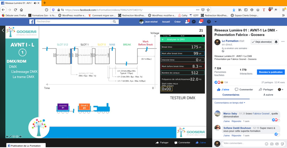
Task: Open the Sofiane Daddi Bouhoun profile name
Action: point(237,128)
